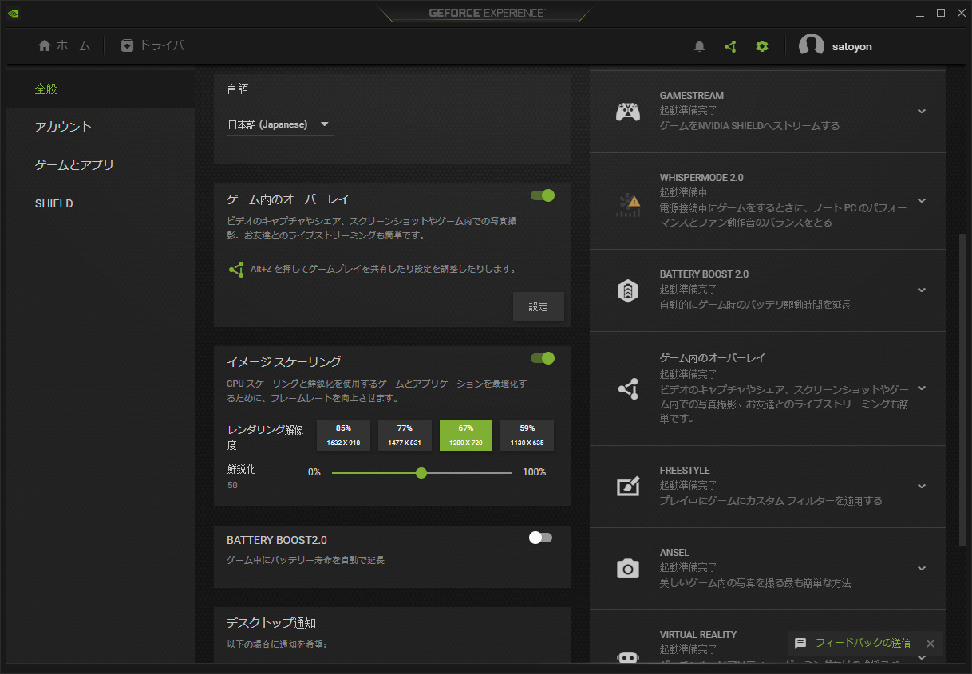The width and height of the screenshot is (972, 674).
Task: Click the green share icon near Alt+Z hint
Action: point(236,270)
